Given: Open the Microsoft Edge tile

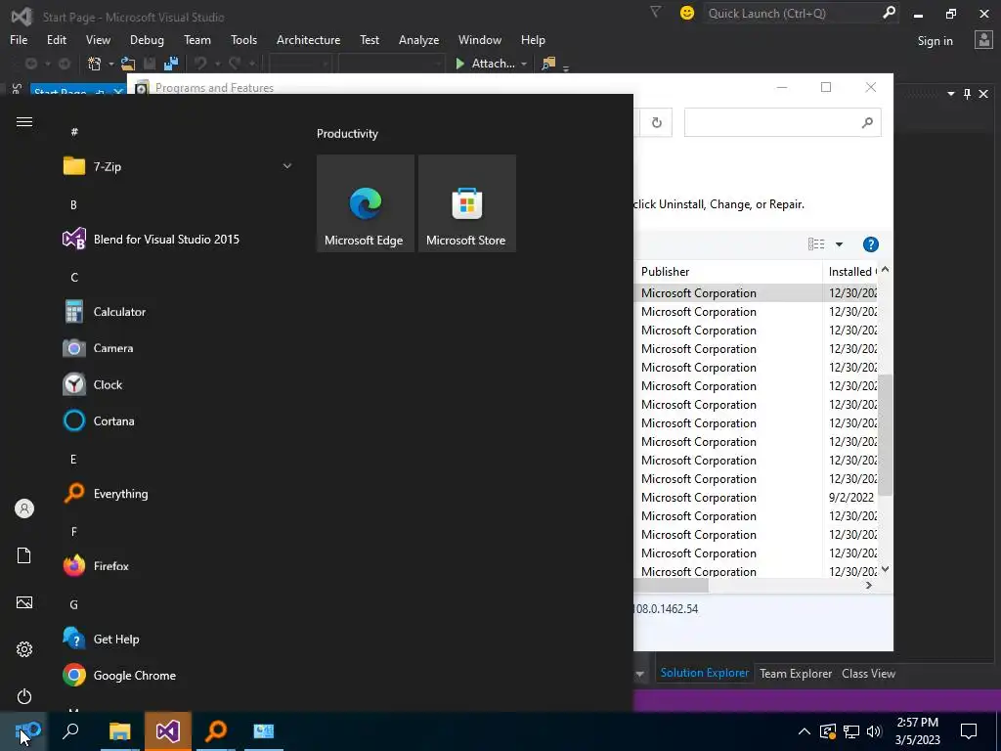Looking at the screenshot, I should coord(366,203).
